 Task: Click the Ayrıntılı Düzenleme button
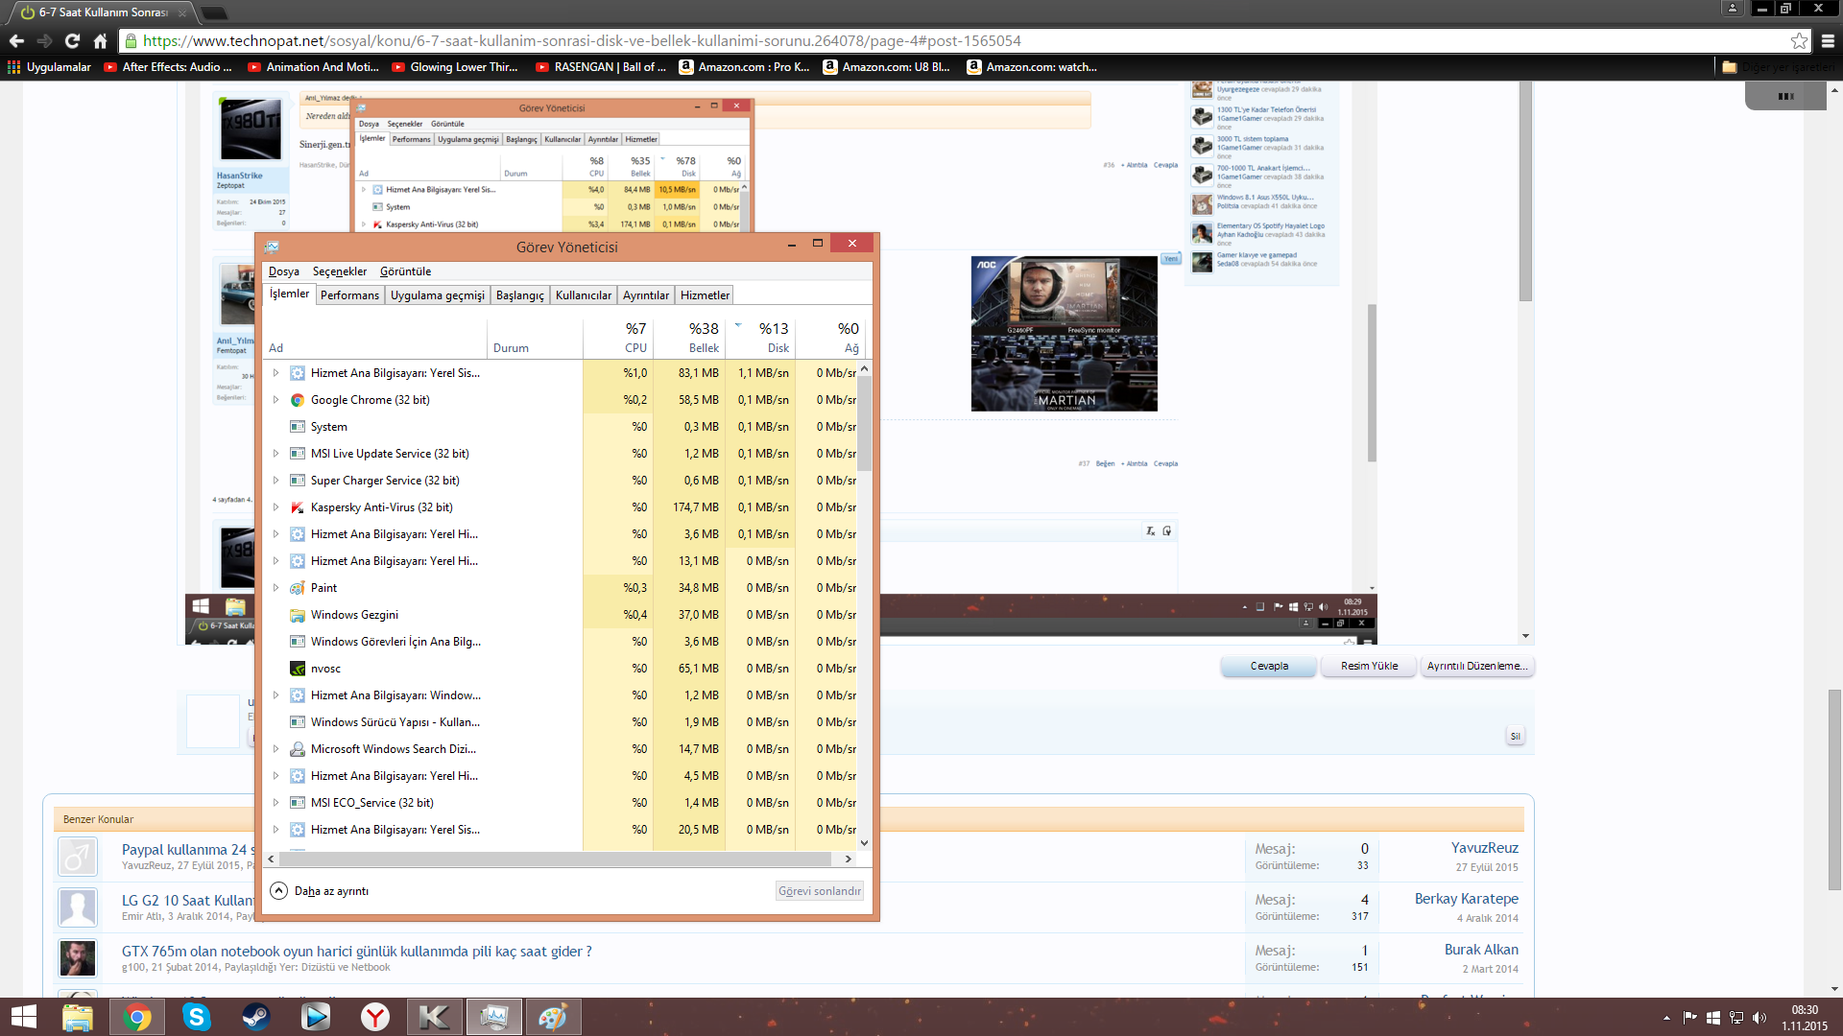coord(1476,666)
